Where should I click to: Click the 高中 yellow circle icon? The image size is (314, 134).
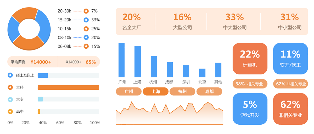10,111
